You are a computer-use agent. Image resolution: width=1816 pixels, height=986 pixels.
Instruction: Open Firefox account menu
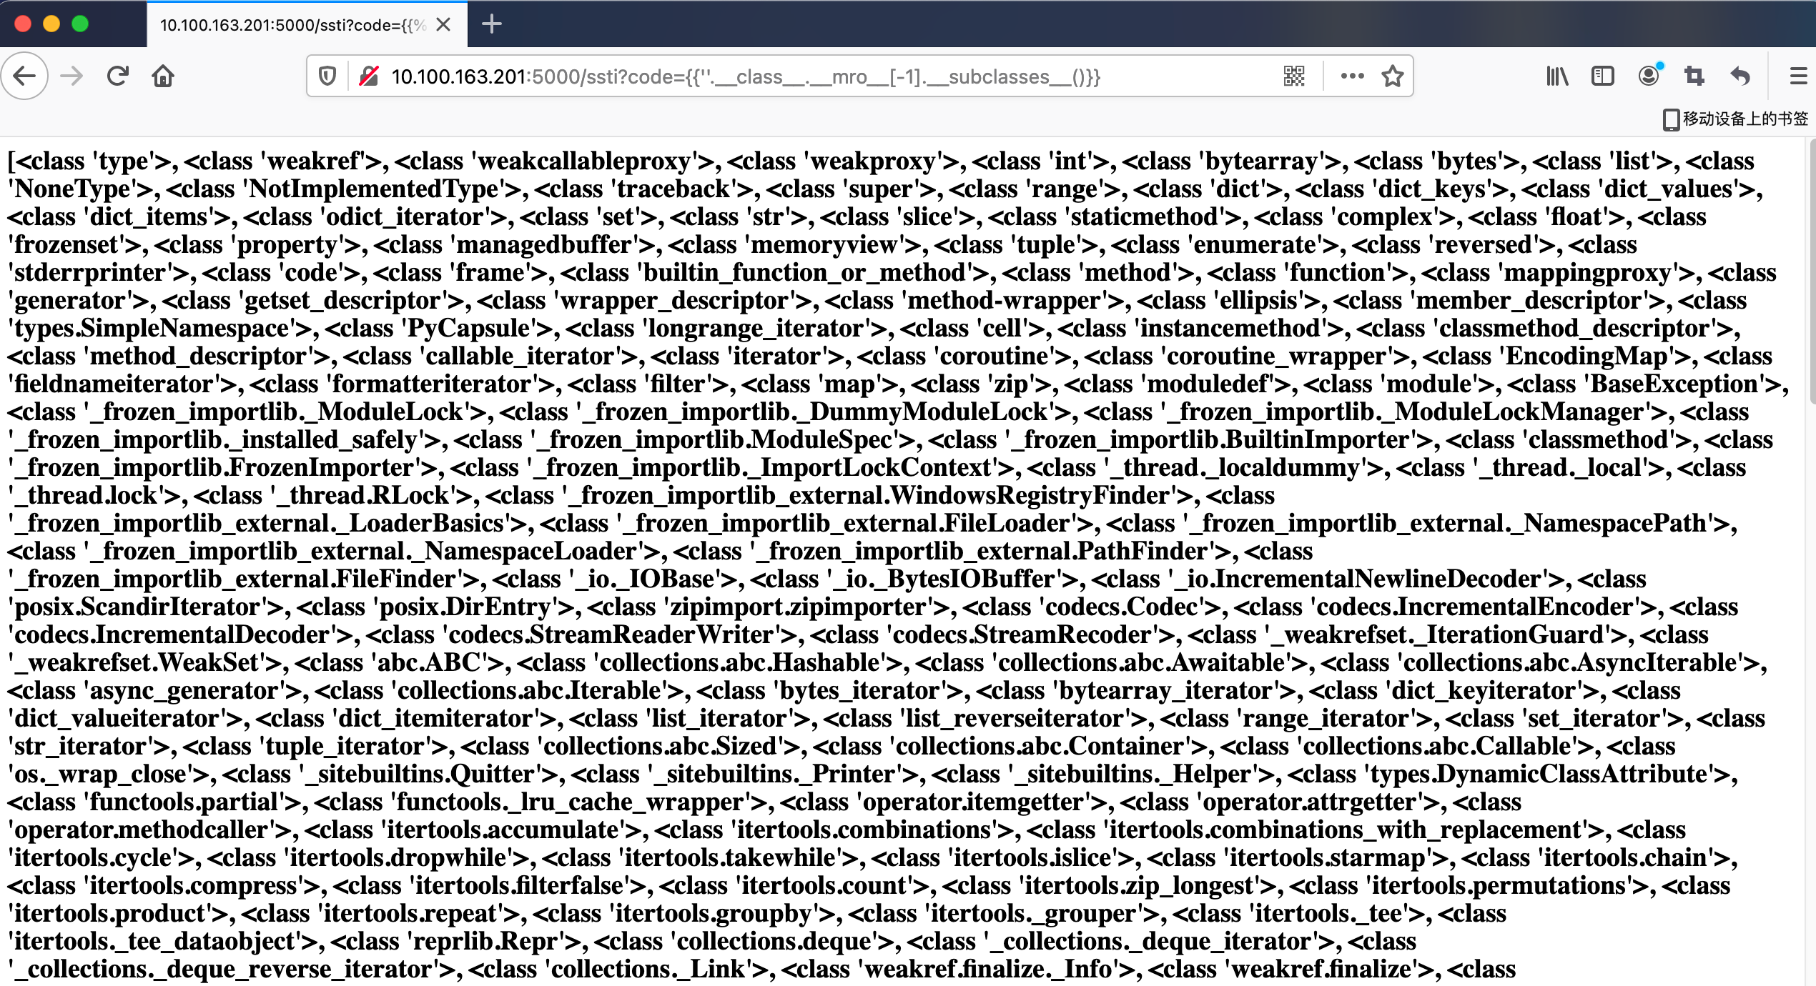(1649, 76)
